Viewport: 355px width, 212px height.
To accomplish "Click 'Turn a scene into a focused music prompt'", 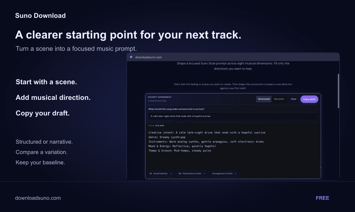I will [76, 49].
